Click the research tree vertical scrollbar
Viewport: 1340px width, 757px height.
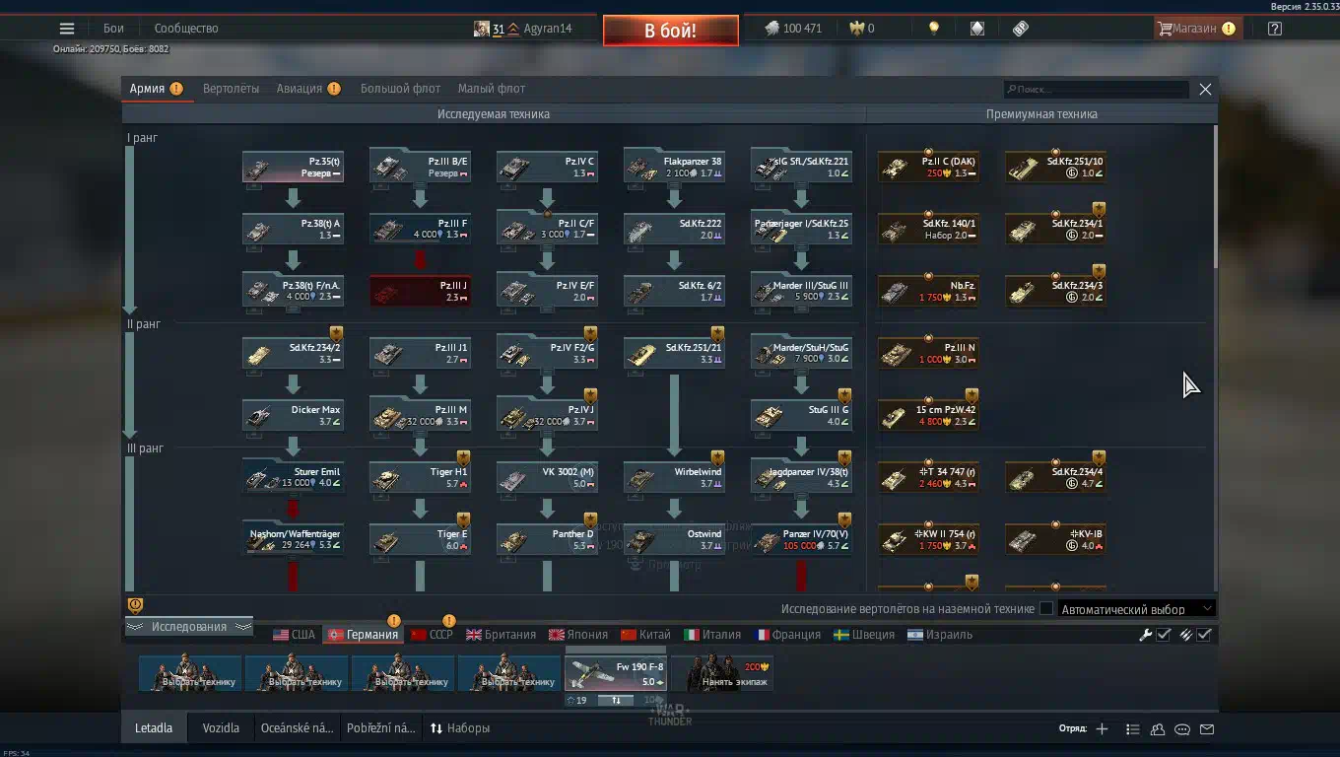pos(1215,197)
